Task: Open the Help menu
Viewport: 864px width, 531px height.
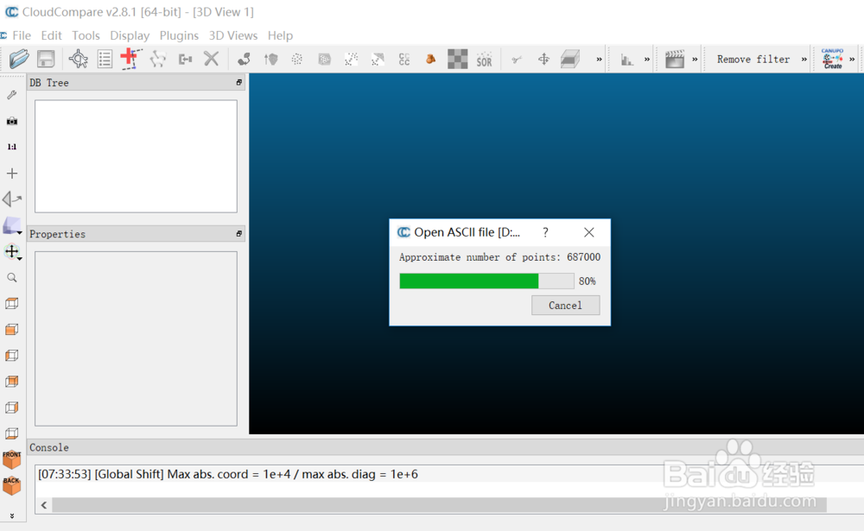Action: click(x=281, y=35)
